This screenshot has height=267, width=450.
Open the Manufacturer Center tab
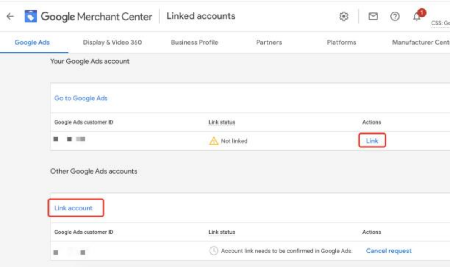pos(421,42)
